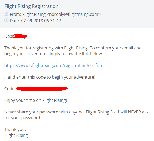Click the clock icon beside the date
The width and height of the screenshot is (154, 141).
click(7, 20)
